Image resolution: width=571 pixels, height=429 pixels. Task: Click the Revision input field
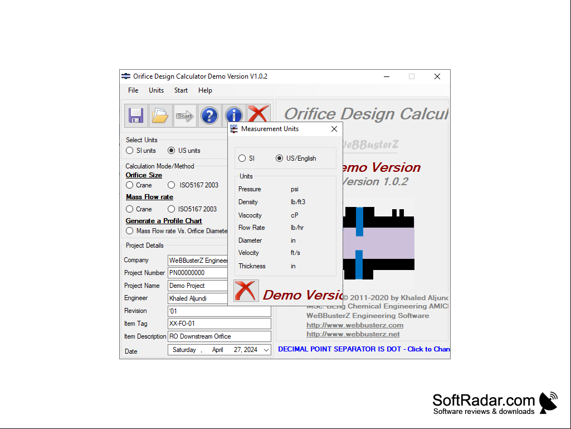pos(219,311)
